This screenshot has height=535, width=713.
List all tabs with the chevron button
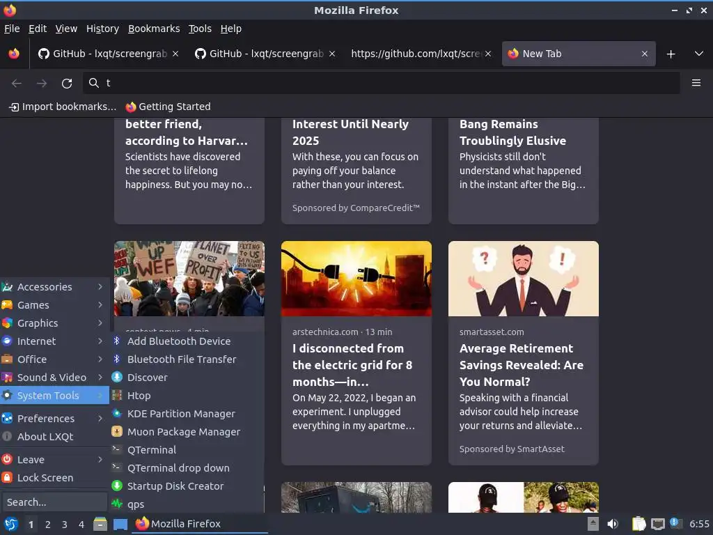[x=699, y=54]
